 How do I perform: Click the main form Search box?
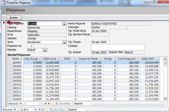(x=76, y=110)
